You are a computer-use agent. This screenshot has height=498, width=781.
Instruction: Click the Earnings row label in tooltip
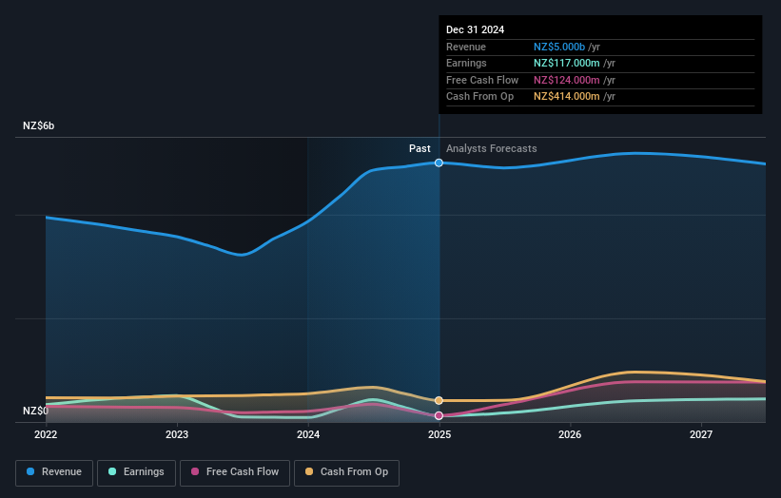tap(466, 63)
